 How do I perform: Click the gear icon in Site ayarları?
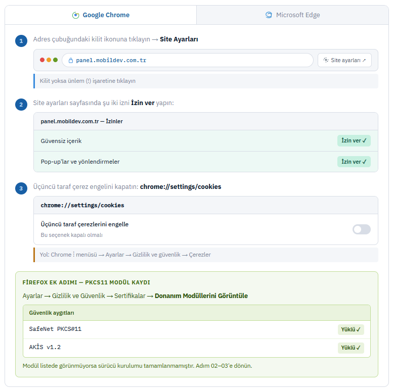pos(326,60)
